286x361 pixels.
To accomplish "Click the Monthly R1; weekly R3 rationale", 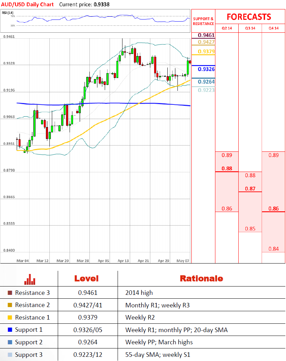I will pos(157,305).
